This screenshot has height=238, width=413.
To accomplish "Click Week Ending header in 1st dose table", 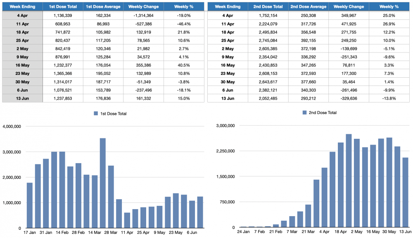I will tap(22, 7).
